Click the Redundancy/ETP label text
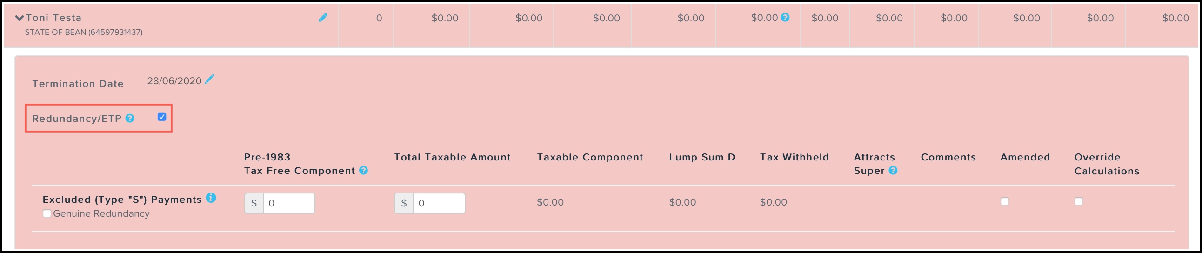The width and height of the screenshot is (1202, 253). tap(77, 119)
